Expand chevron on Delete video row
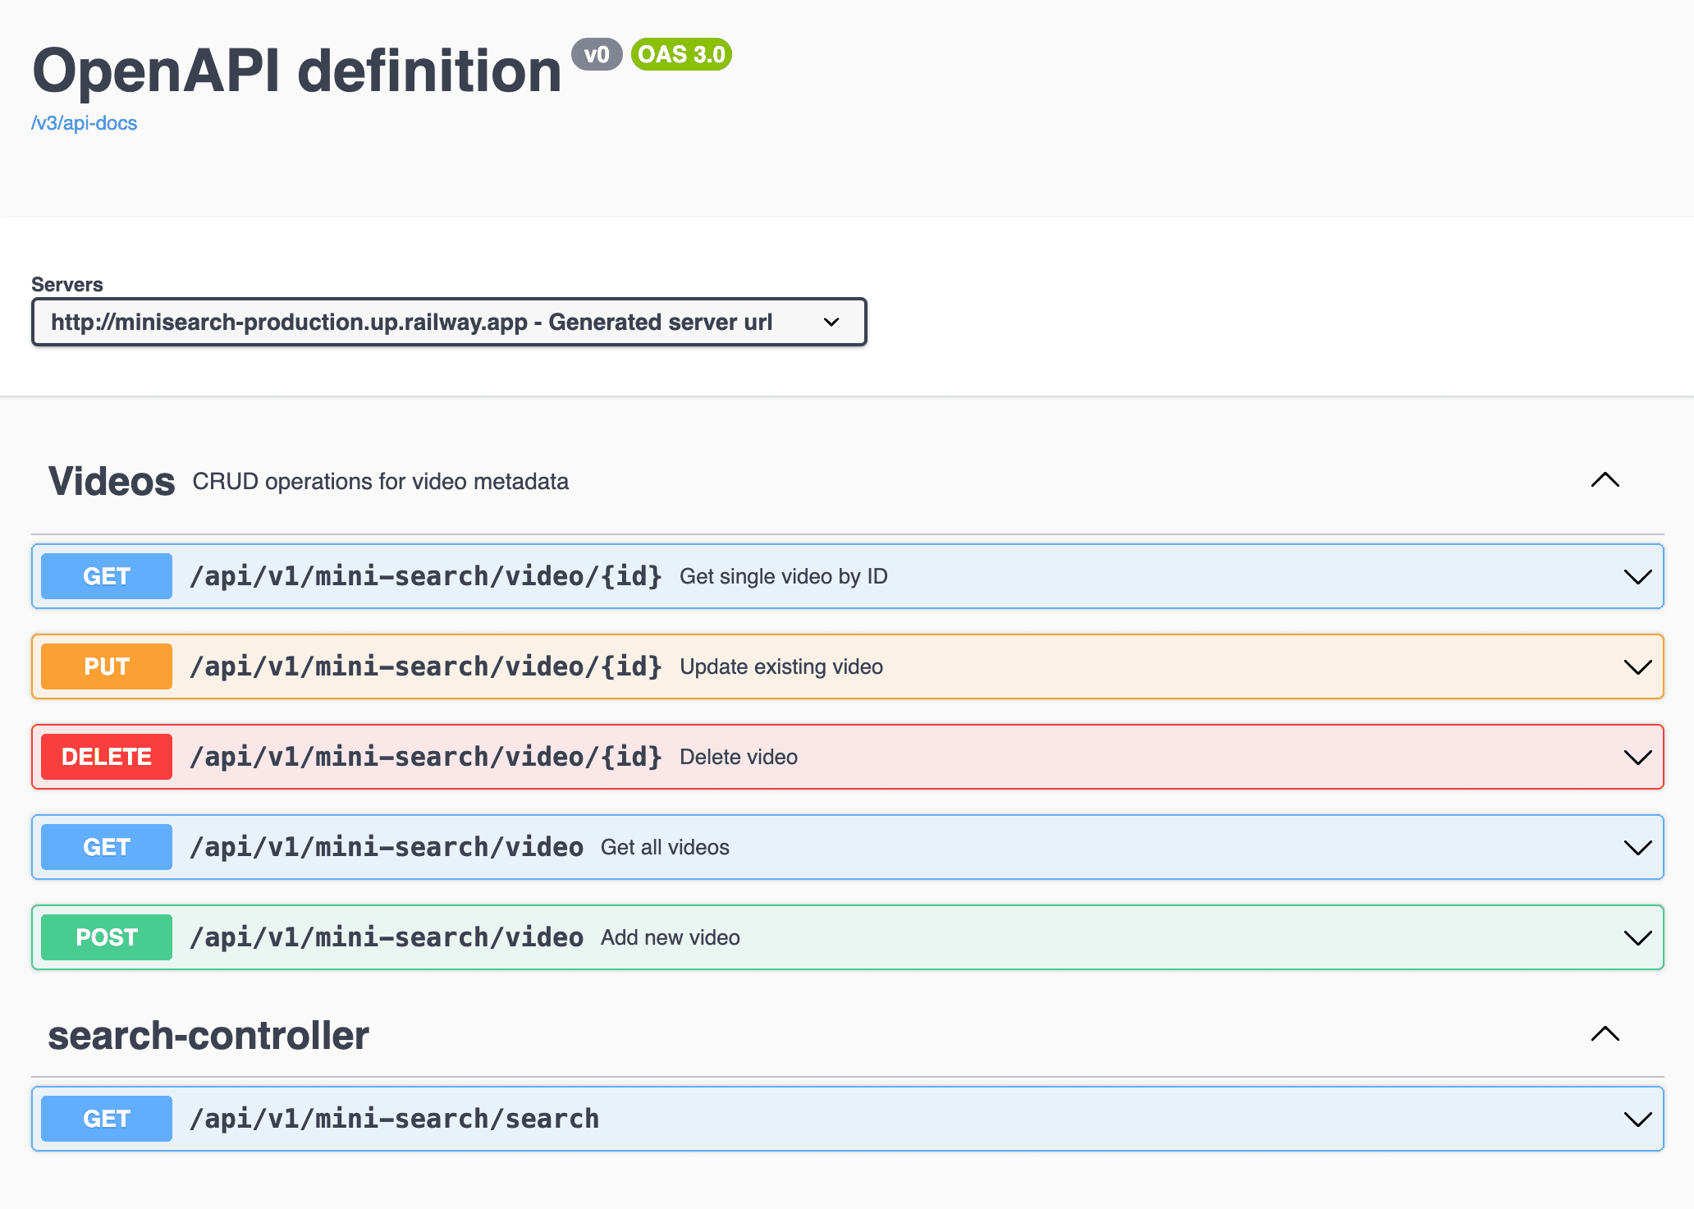The width and height of the screenshot is (1694, 1209). coord(1637,758)
